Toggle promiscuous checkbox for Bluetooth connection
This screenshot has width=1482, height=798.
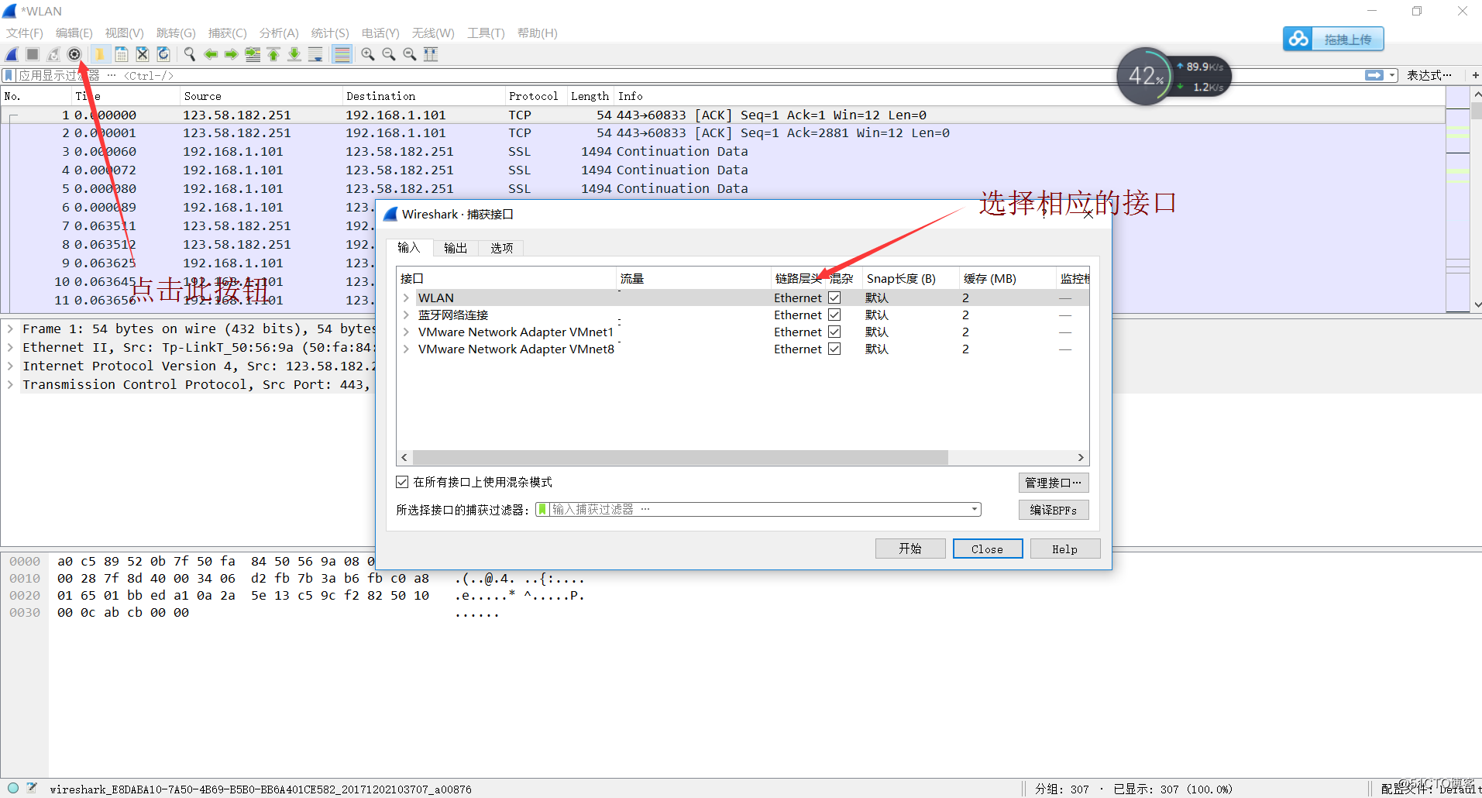(x=834, y=315)
